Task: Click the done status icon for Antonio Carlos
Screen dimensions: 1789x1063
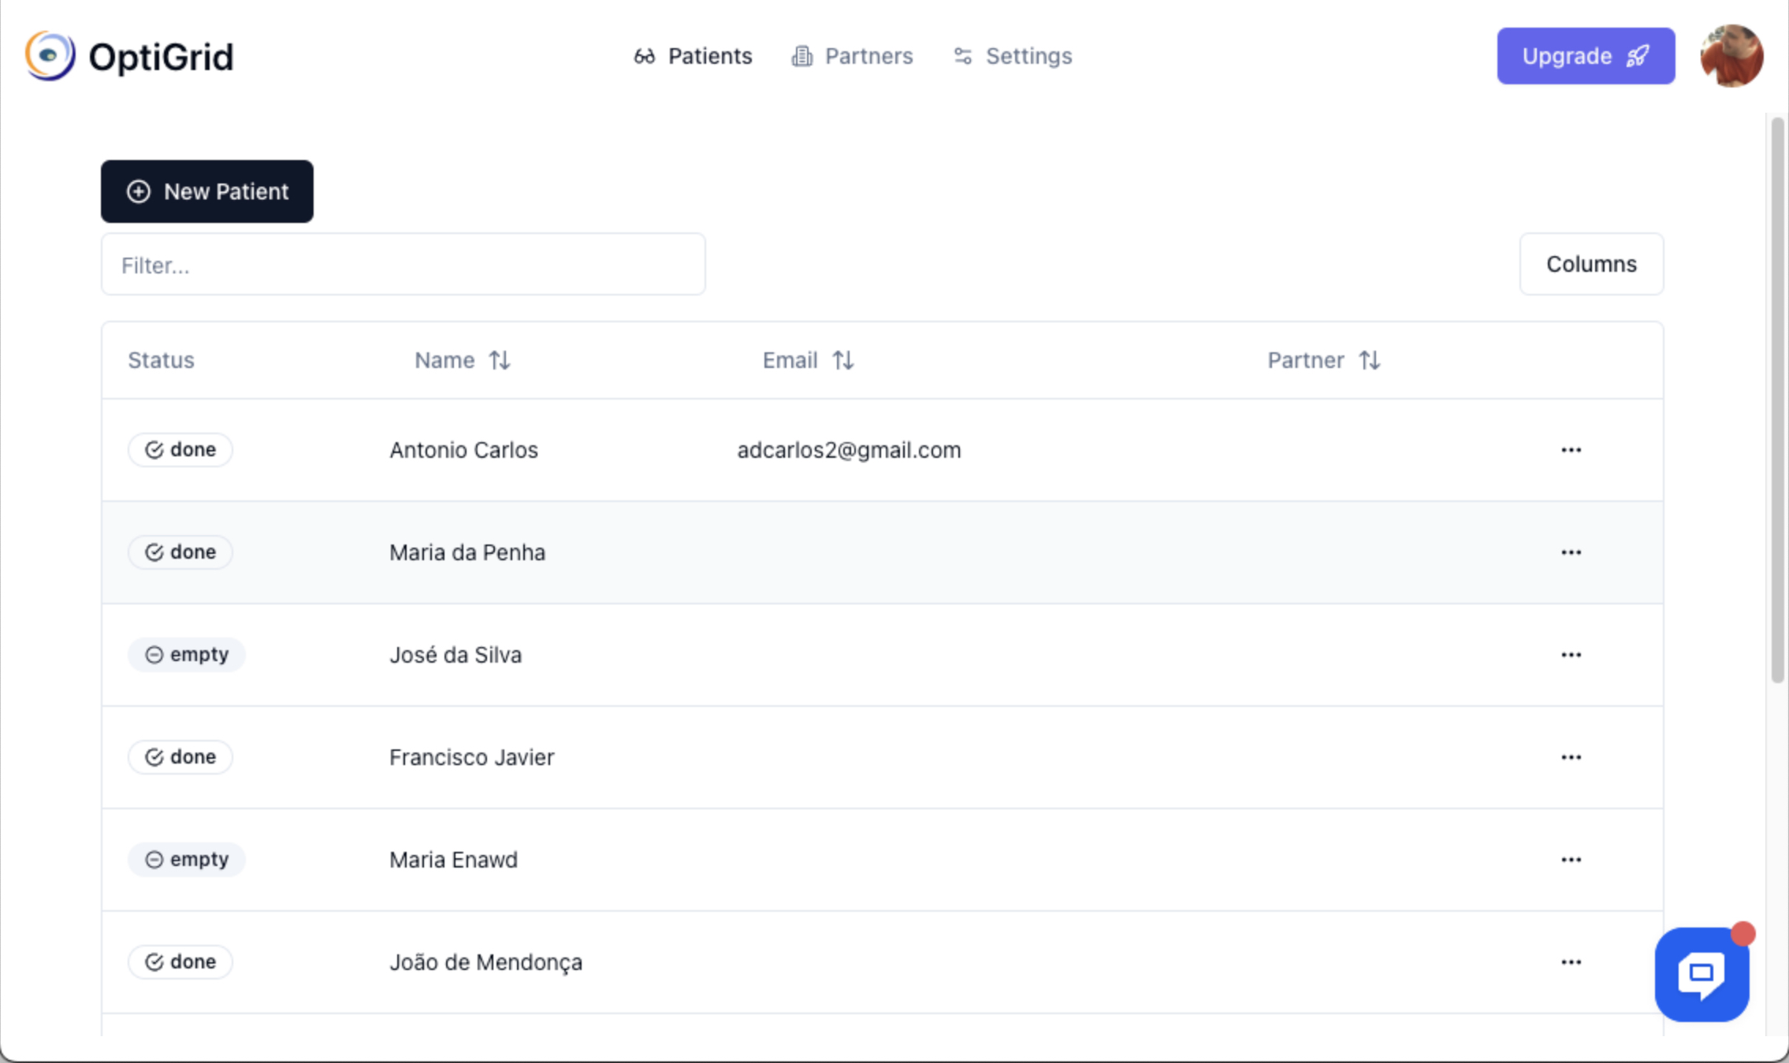Action: point(154,449)
